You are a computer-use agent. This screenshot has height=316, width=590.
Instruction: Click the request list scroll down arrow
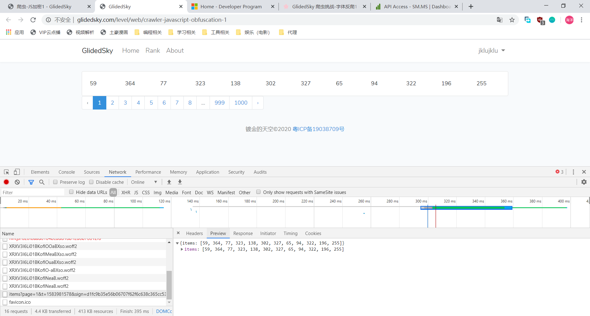[169, 302]
